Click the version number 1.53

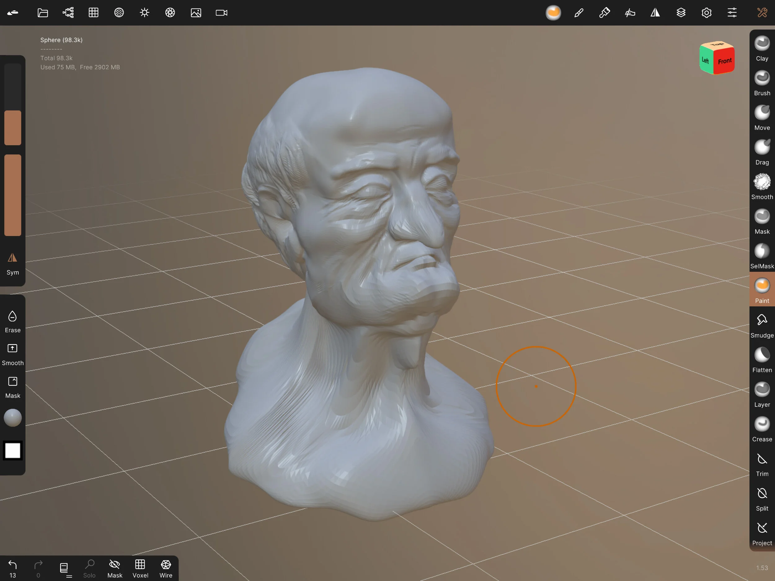coord(762,568)
